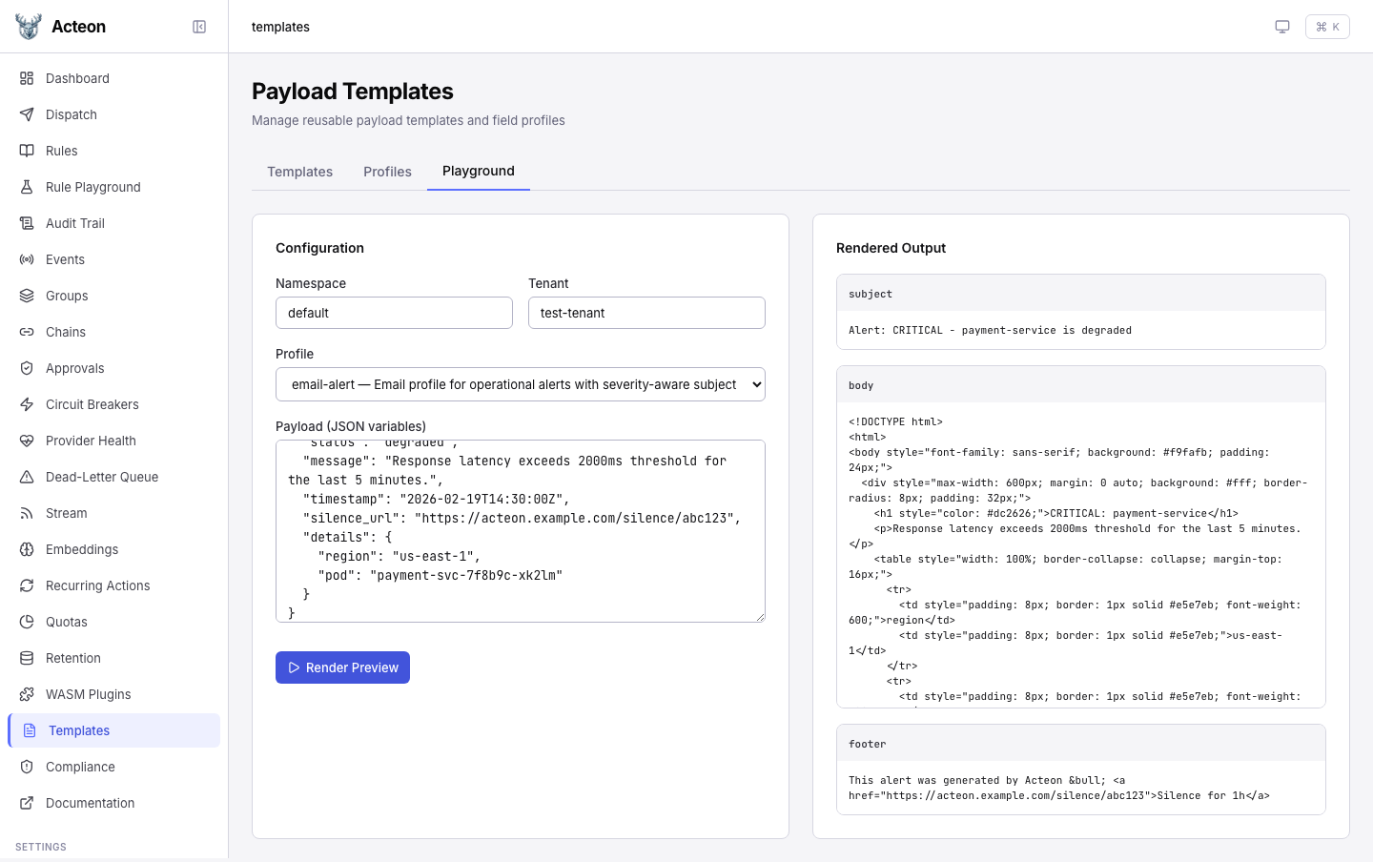Grab the payload textarea resize handle

[760, 617]
